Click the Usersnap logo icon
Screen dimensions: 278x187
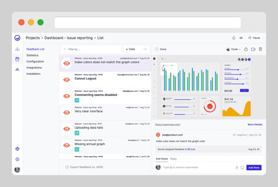[17, 38]
